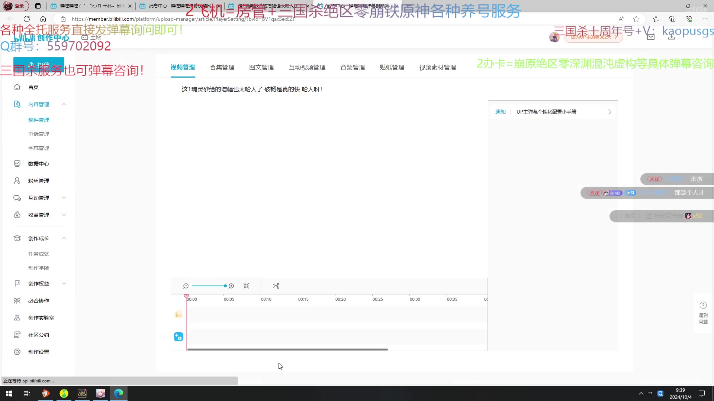Open the tab actions menu icon
This screenshot has width=714, height=401.
point(38,6)
